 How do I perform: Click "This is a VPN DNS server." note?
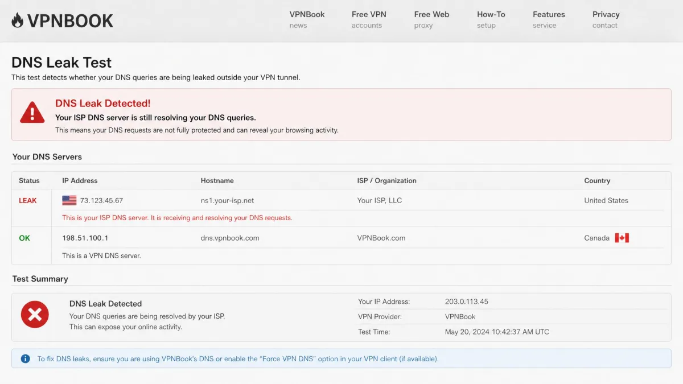[101, 256]
